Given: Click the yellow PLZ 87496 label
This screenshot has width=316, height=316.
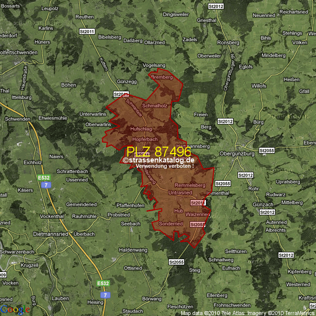Looking at the screenshot, I should [x=158, y=152].
